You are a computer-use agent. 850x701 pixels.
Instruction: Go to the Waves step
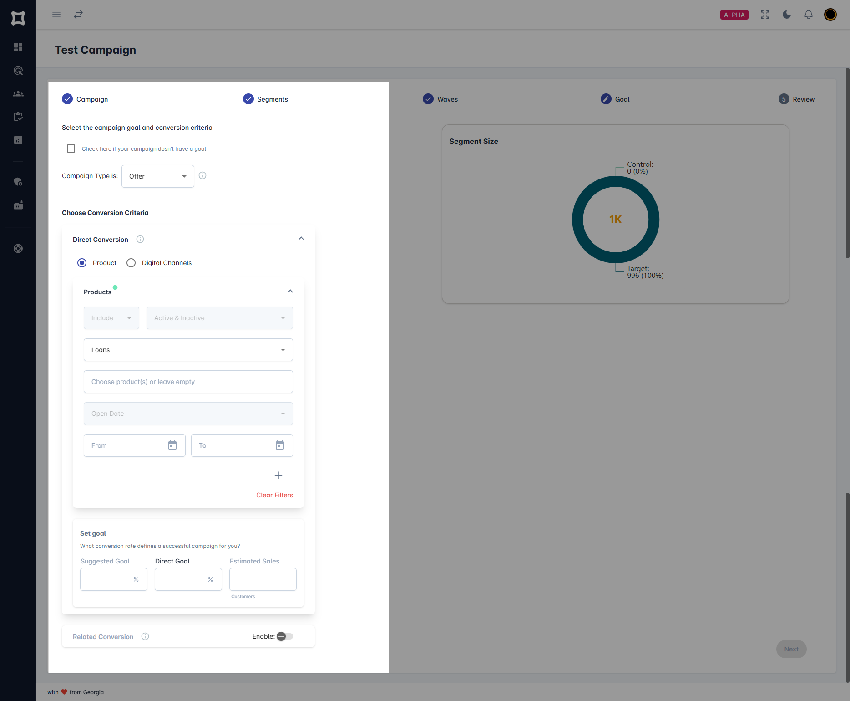[x=440, y=99]
